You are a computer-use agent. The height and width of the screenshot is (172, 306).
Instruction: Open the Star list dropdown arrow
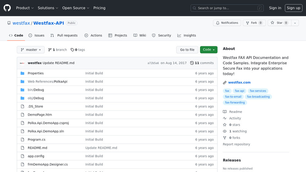tap(295, 23)
